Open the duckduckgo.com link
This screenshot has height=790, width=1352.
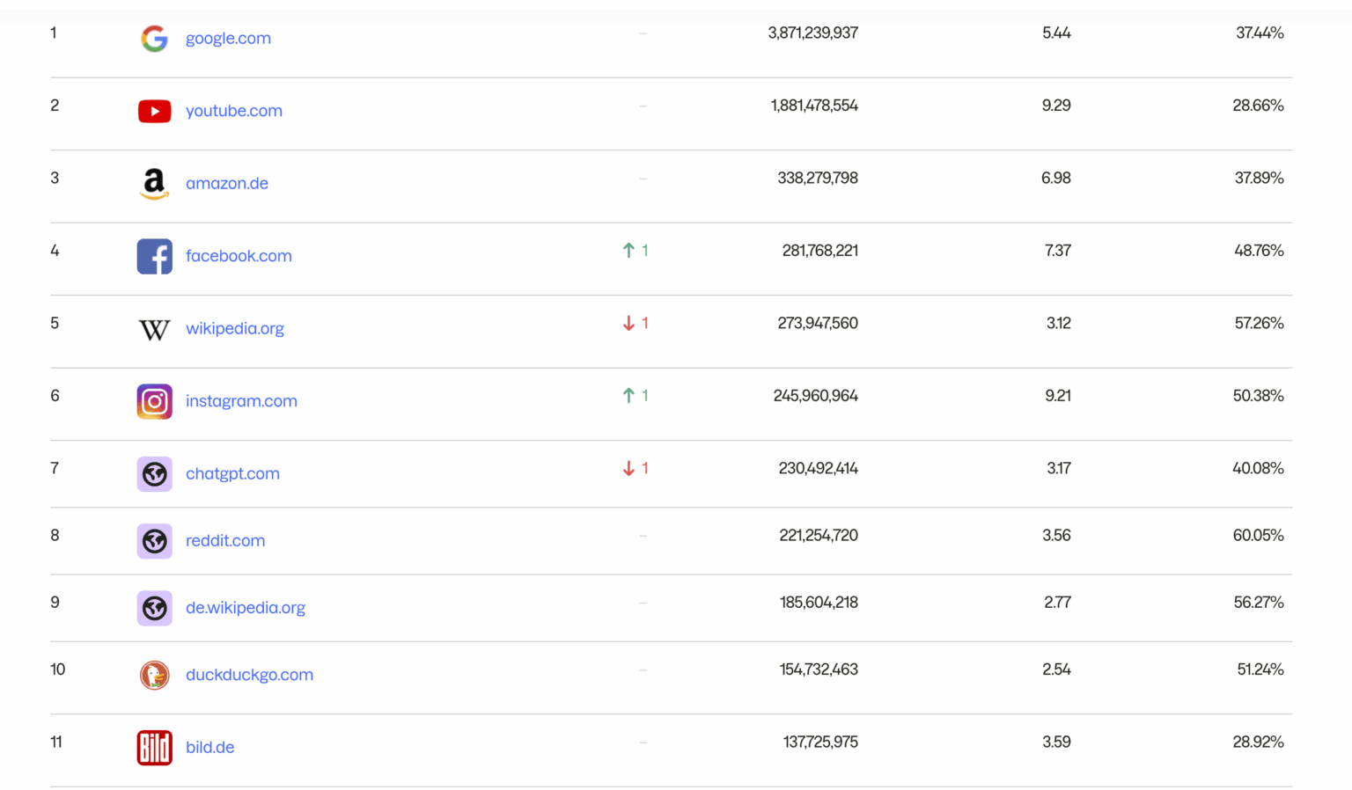[x=249, y=675]
